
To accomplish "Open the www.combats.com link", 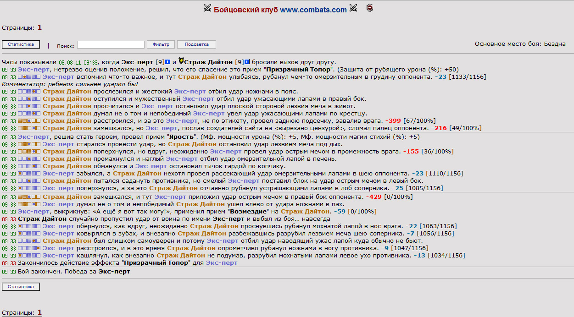I will [313, 10].
